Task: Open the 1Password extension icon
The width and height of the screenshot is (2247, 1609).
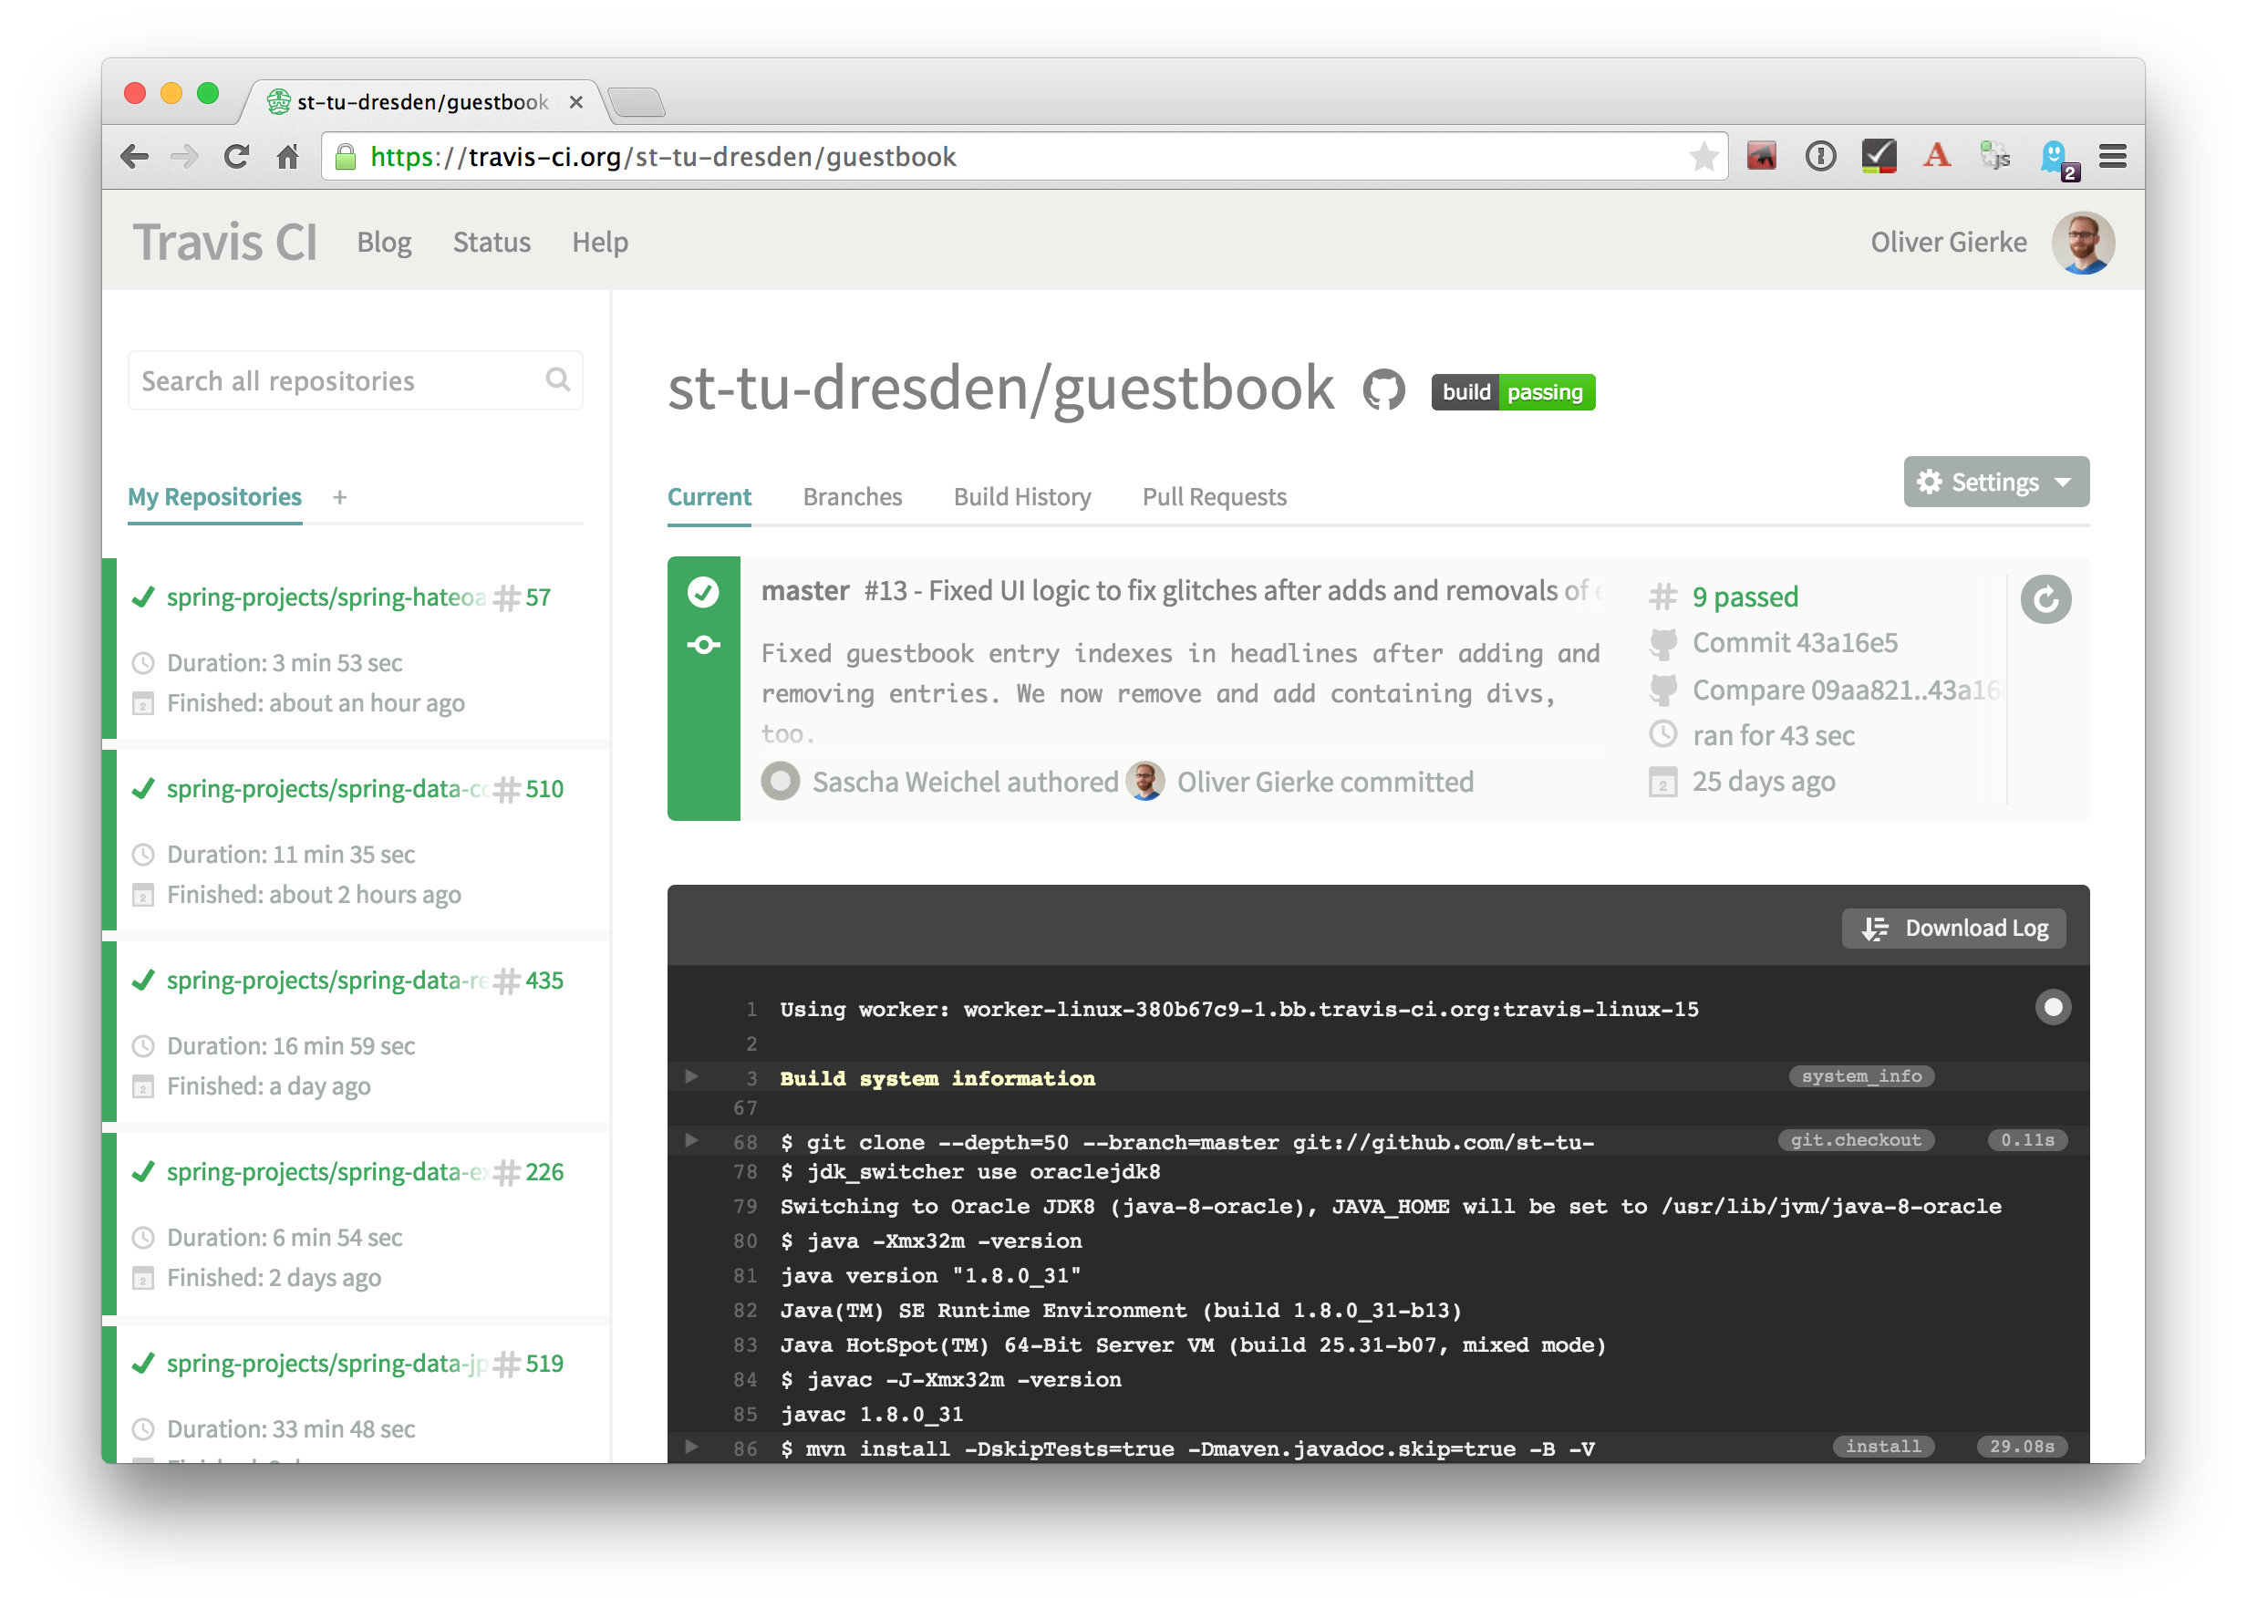Action: tap(1820, 157)
